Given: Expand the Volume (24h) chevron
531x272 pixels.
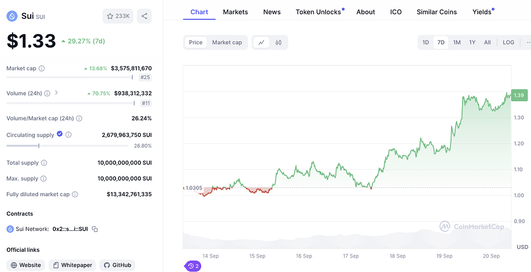Looking at the screenshot, I should pyautogui.click(x=57, y=93).
